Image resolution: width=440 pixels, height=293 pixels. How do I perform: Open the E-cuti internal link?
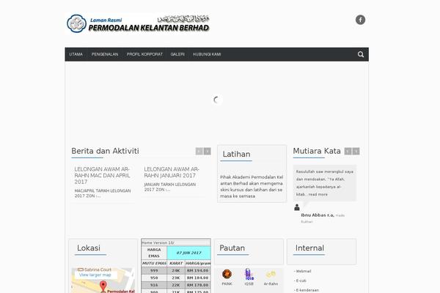(301, 281)
